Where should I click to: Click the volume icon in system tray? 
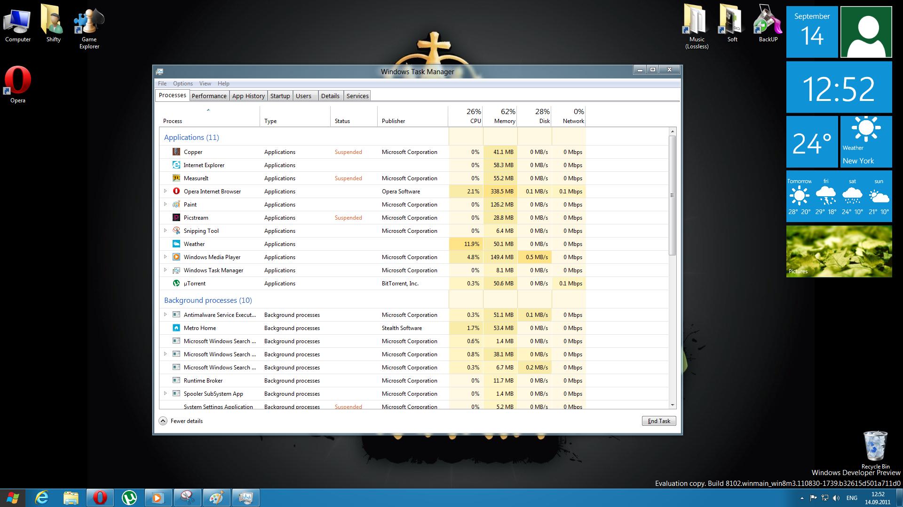click(x=836, y=498)
